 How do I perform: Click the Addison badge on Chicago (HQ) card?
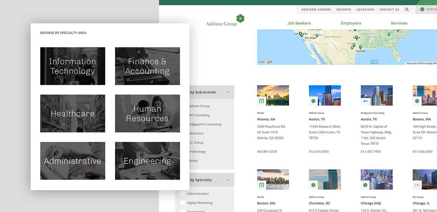click(x=365, y=185)
